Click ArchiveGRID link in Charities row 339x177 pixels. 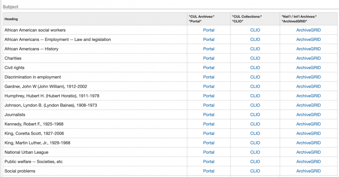(x=309, y=58)
